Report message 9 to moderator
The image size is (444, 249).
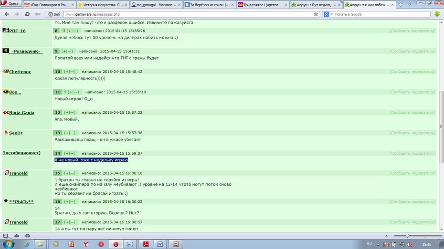pos(412,51)
